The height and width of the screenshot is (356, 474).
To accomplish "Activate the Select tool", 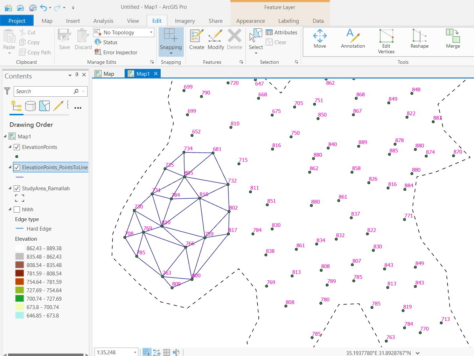I will (256, 39).
